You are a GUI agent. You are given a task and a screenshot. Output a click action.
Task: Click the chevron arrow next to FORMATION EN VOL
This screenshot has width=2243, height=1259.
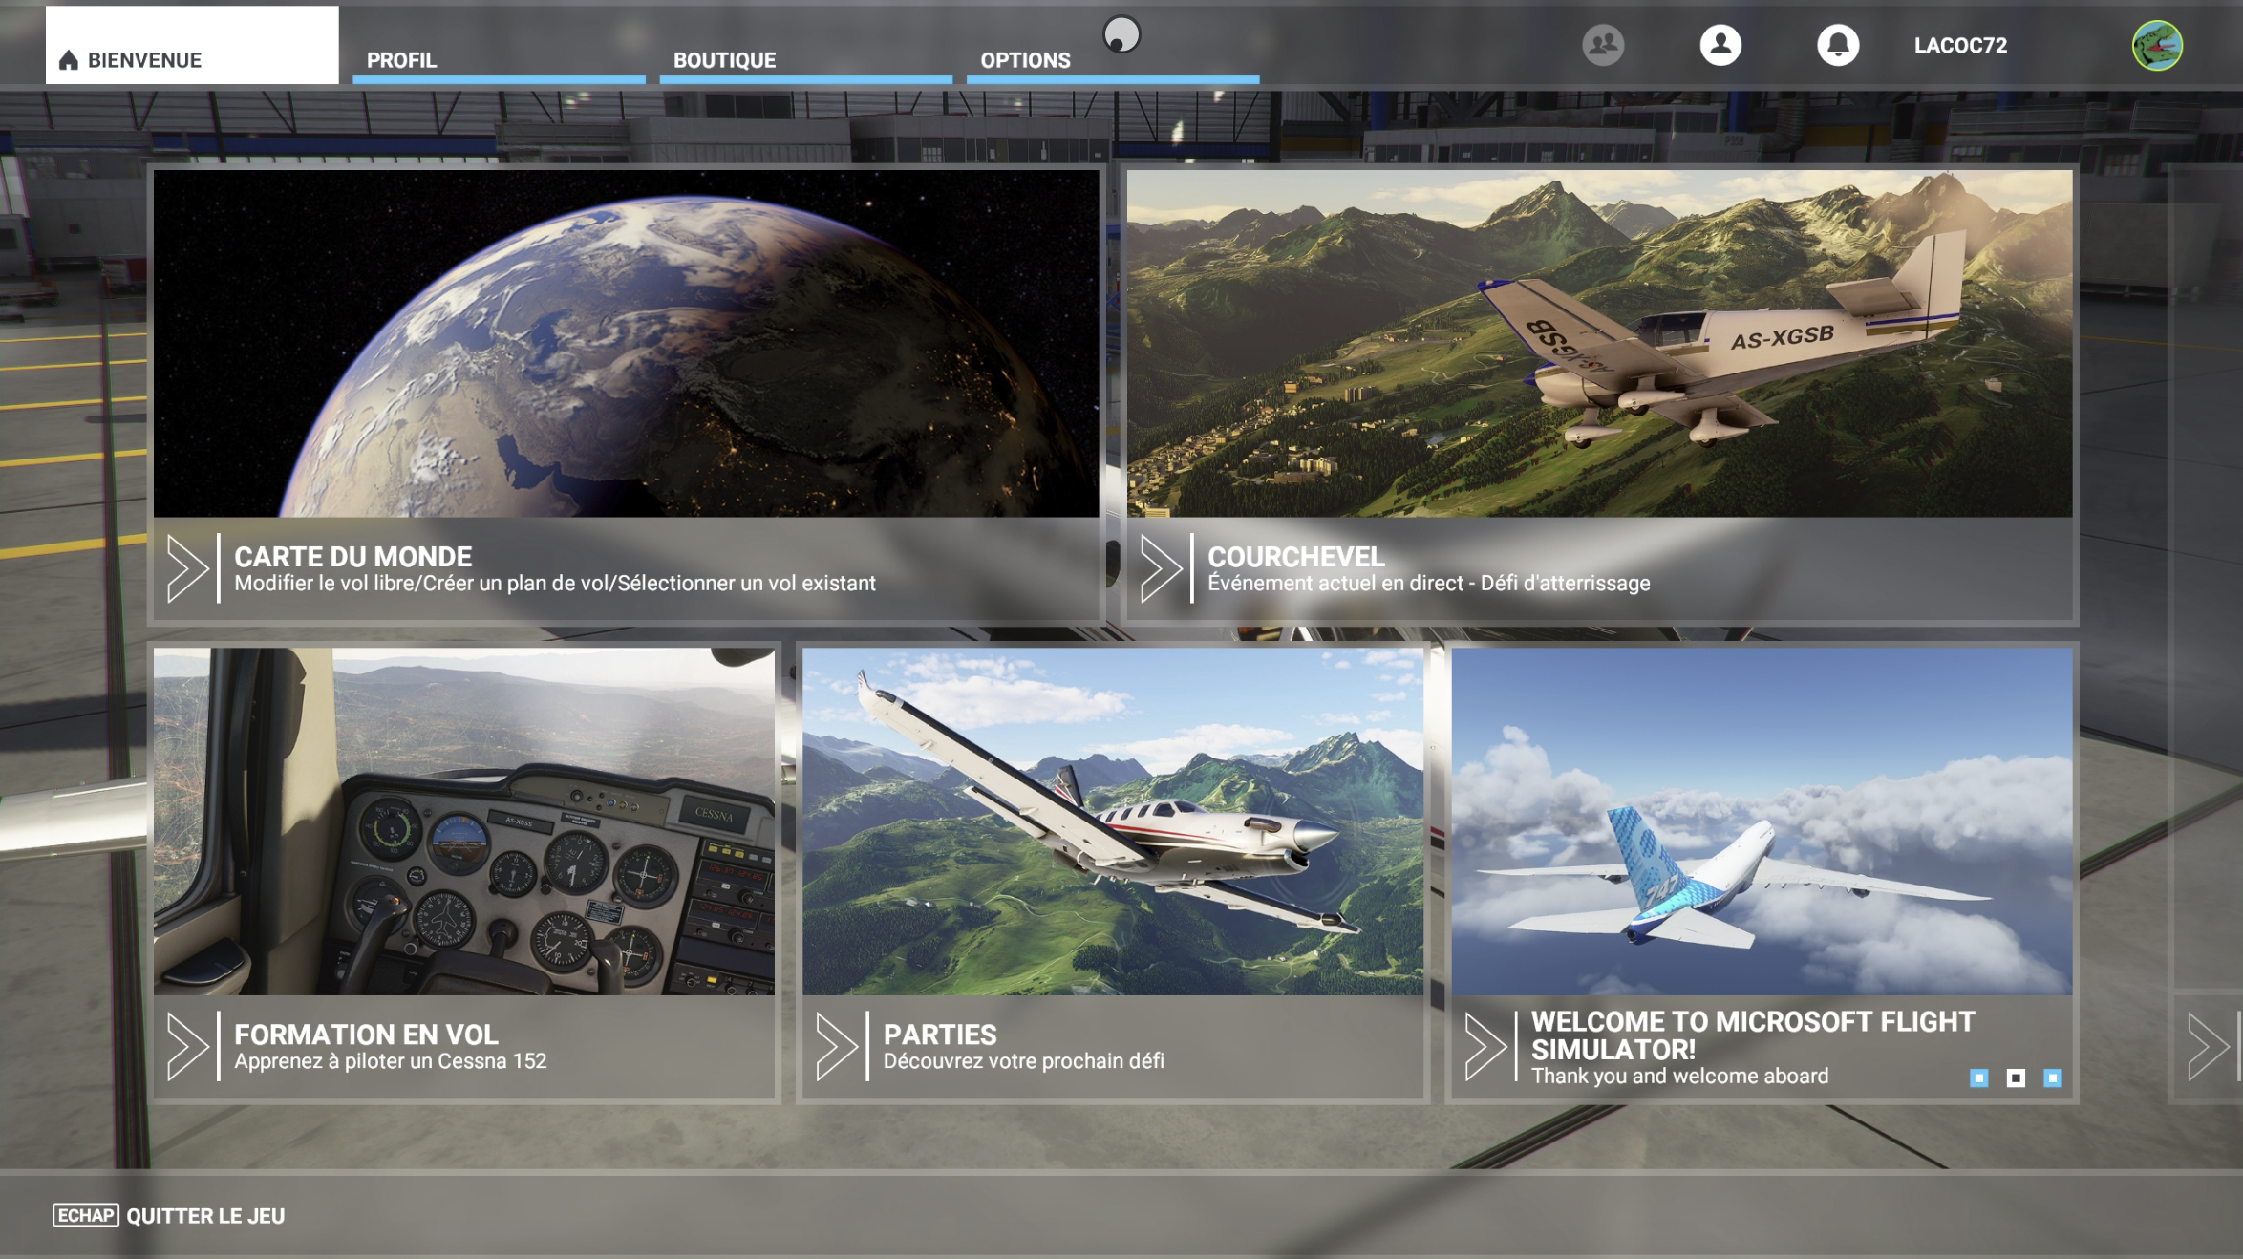tap(187, 1046)
